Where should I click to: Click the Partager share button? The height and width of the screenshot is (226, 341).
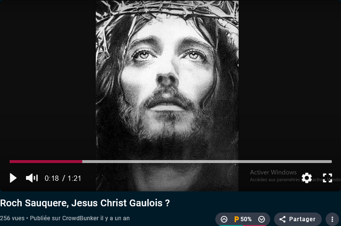[x=298, y=219]
